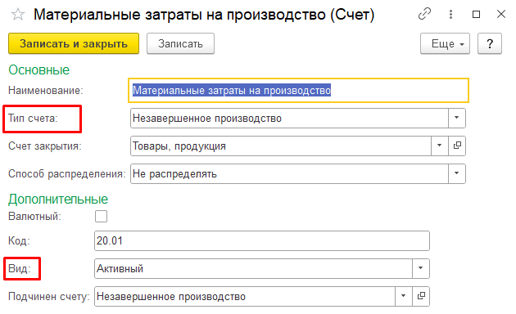Viewport: 516px width, 314px height.
Task: Click the Вид field showing Активный
Action: [x=253, y=268]
